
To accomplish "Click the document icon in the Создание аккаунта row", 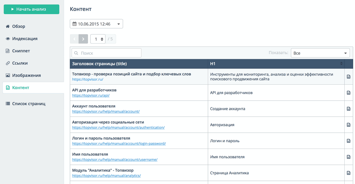I will click(x=349, y=109).
